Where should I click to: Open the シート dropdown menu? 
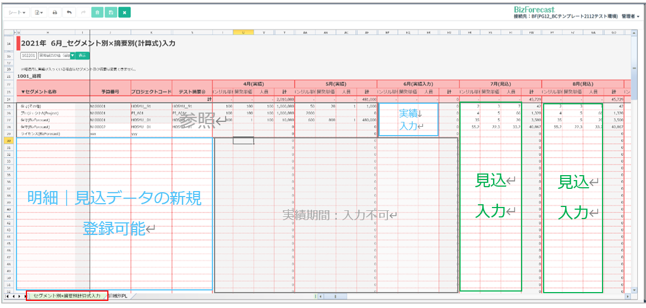click(x=18, y=12)
